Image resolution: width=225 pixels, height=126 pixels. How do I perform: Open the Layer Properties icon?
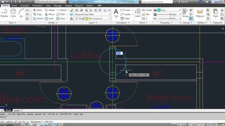77,10
